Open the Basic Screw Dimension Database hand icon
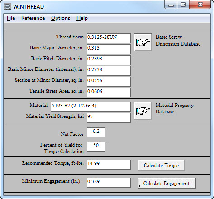 point(143,42)
